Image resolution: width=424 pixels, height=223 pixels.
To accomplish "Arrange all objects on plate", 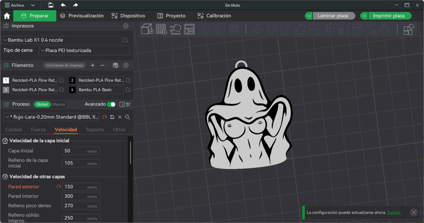I will pyautogui.click(x=189, y=29).
